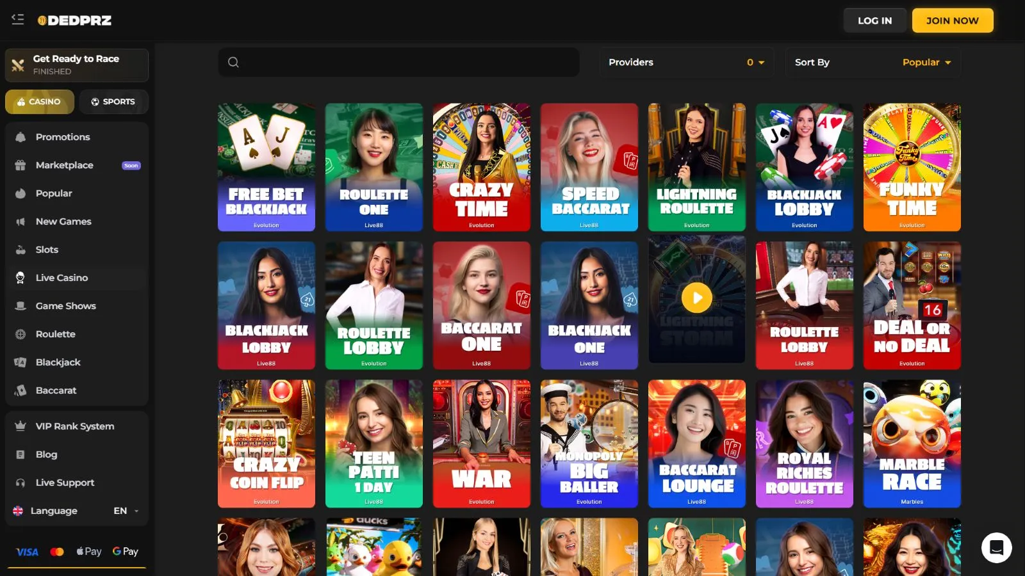Collapse the sidebar with the menu icon
The image size is (1025, 576).
tap(18, 19)
